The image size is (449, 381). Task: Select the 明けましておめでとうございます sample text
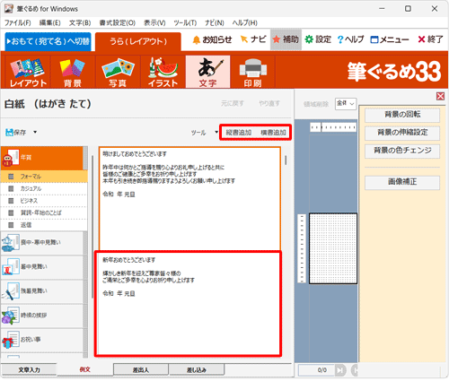pos(189,198)
